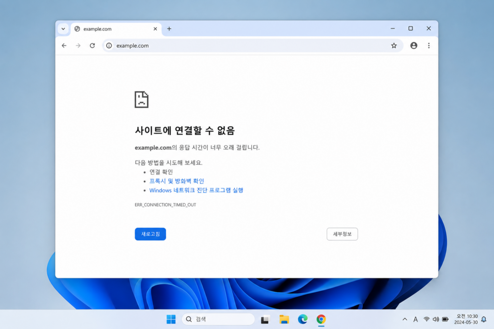Select the example.com browser tab
The height and width of the screenshot is (329, 494).
tap(116, 29)
